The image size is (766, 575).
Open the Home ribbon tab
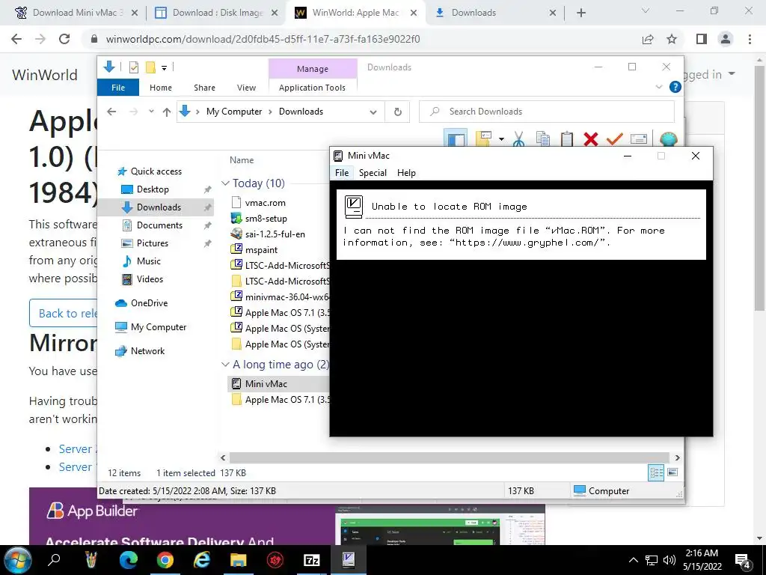(161, 88)
